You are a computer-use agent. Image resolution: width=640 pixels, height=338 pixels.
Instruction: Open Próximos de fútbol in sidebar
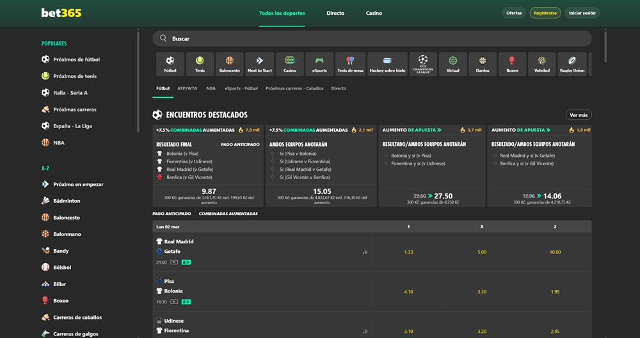(70, 59)
